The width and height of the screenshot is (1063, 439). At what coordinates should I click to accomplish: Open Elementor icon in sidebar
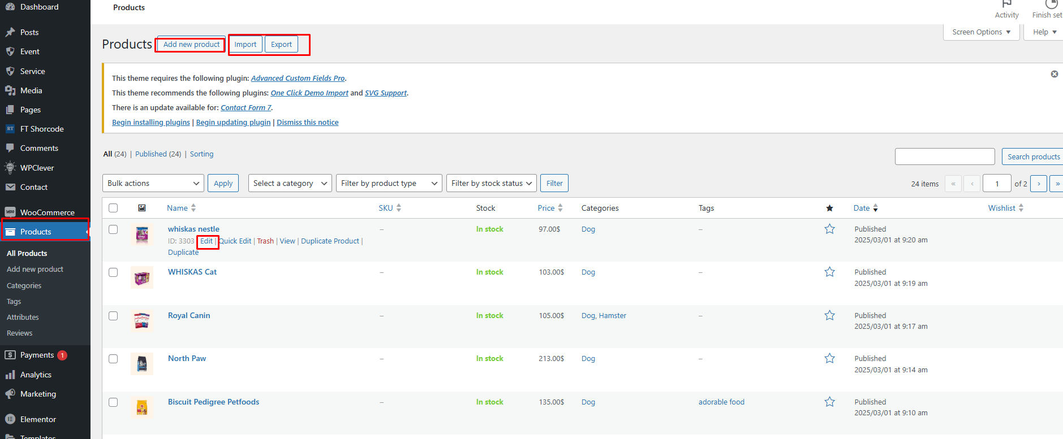[x=10, y=419]
